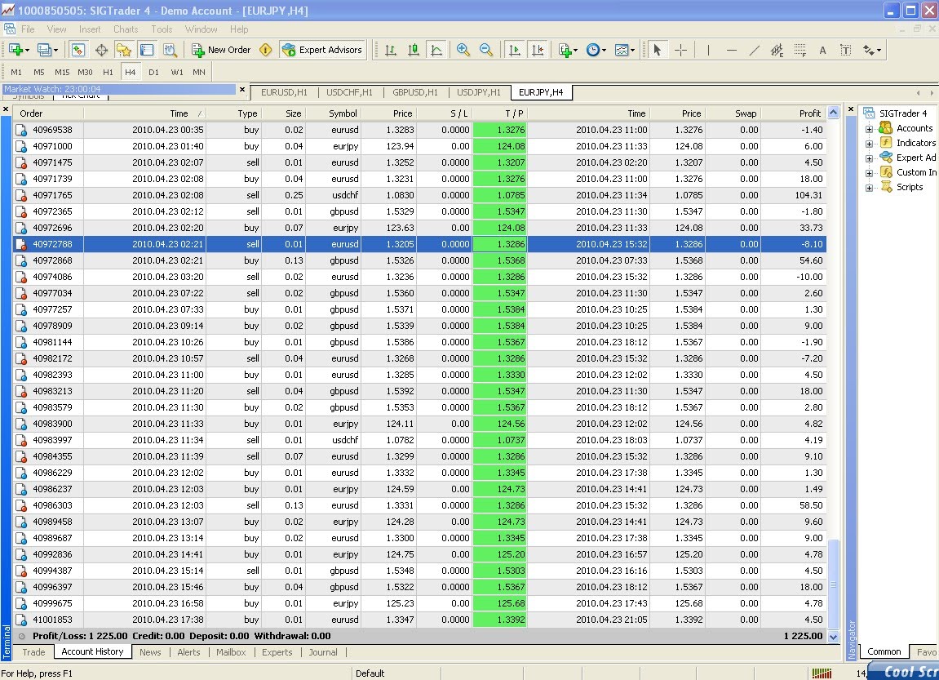Click the zoom in magnifier
The height and width of the screenshot is (680, 939).
tap(463, 51)
